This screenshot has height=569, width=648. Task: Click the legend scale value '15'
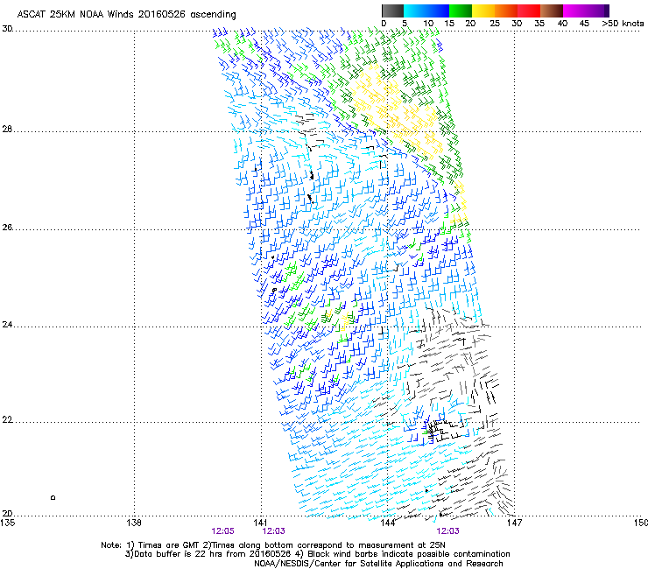pyautogui.click(x=449, y=24)
